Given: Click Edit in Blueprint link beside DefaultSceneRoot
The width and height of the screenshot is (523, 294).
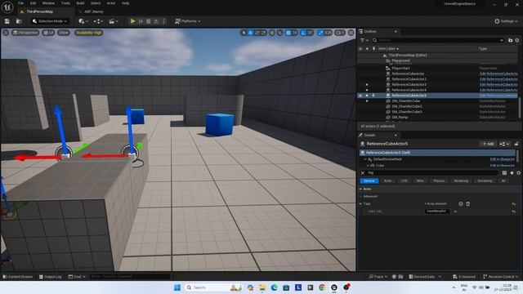Looking at the screenshot, I should tap(502, 159).
